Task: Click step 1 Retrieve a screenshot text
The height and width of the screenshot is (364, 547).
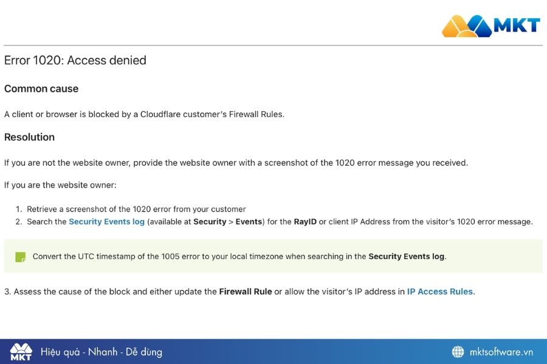Action: (136, 209)
